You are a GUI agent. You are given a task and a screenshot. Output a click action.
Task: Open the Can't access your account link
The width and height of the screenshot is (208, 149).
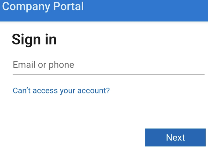[61, 91]
